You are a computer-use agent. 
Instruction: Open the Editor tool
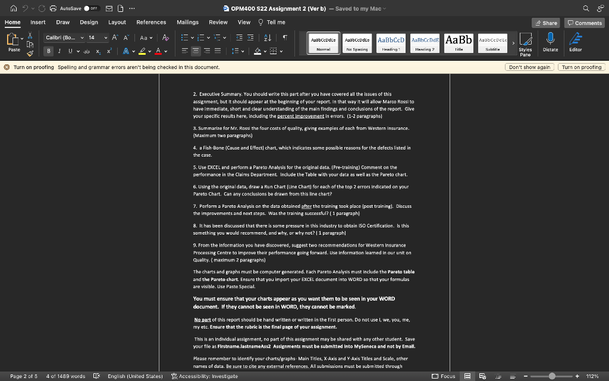(576, 42)
